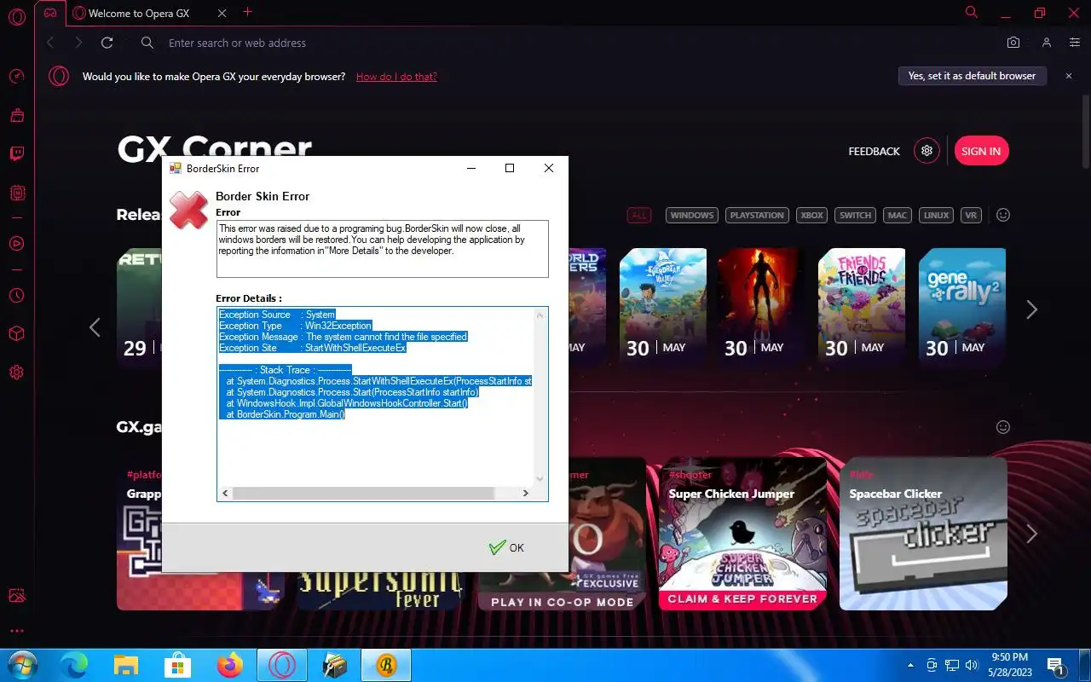Filter releases by XBOX

point(812,215)
